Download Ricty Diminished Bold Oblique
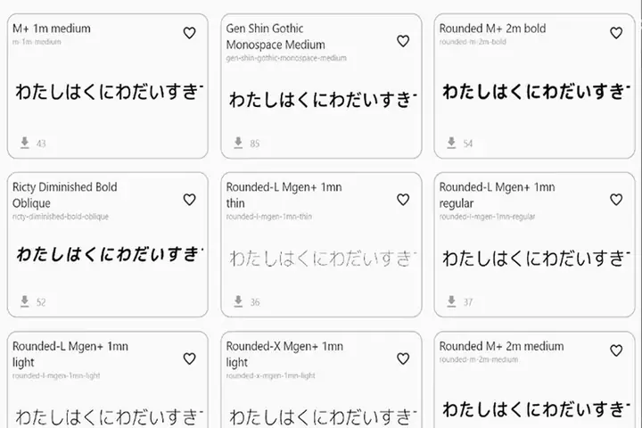 click(x=25, y=301)
